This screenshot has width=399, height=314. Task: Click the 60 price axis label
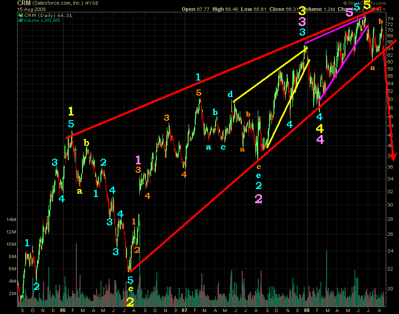390,62
